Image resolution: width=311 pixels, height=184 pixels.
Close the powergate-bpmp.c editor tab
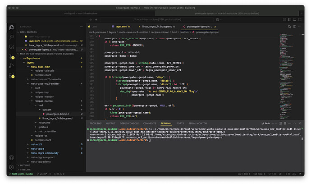click(x=215, y=27)
